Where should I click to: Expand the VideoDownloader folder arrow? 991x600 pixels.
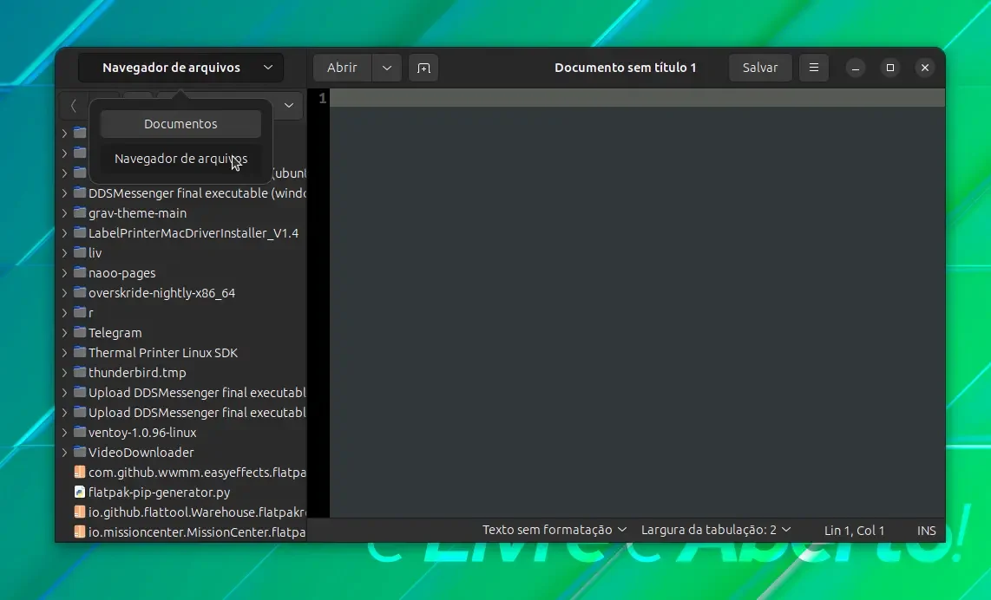[x=64, y=453]
